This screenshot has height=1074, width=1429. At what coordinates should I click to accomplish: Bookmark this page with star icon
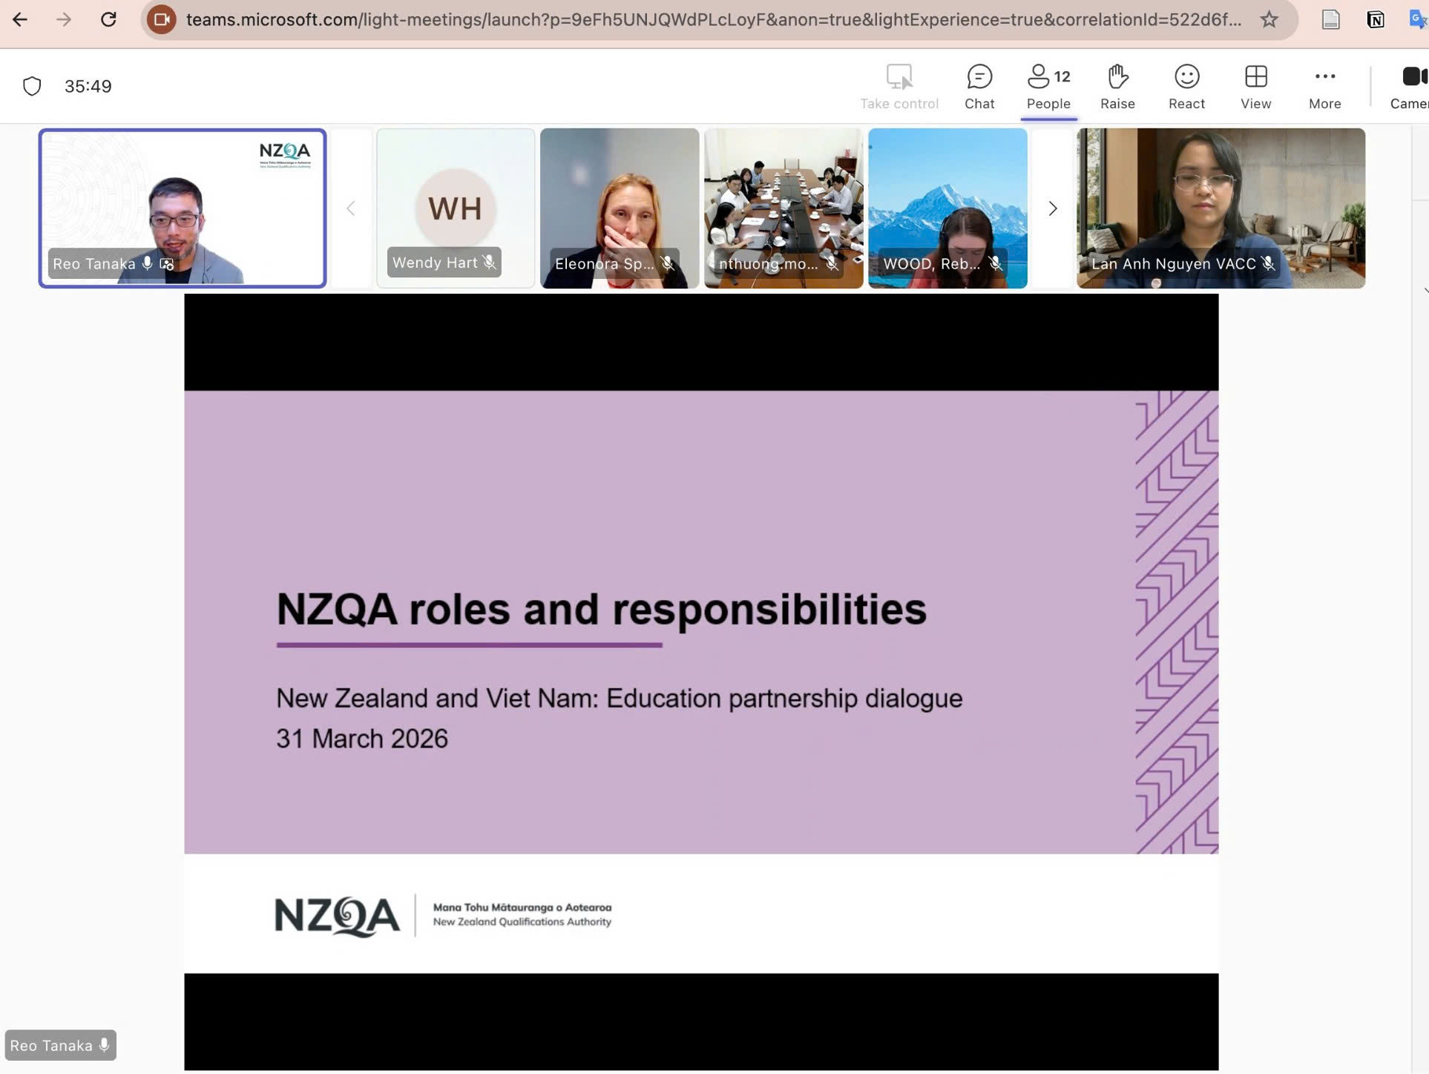point(1269,20)
